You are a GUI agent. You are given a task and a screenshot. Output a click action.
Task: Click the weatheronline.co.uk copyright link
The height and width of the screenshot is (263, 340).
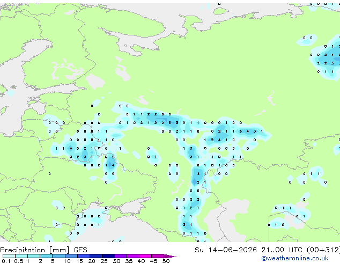294,258
